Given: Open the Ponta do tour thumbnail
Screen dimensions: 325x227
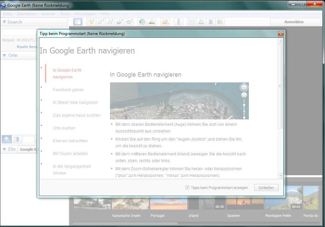Looking at the screenshot, I should tap(311, 198).
